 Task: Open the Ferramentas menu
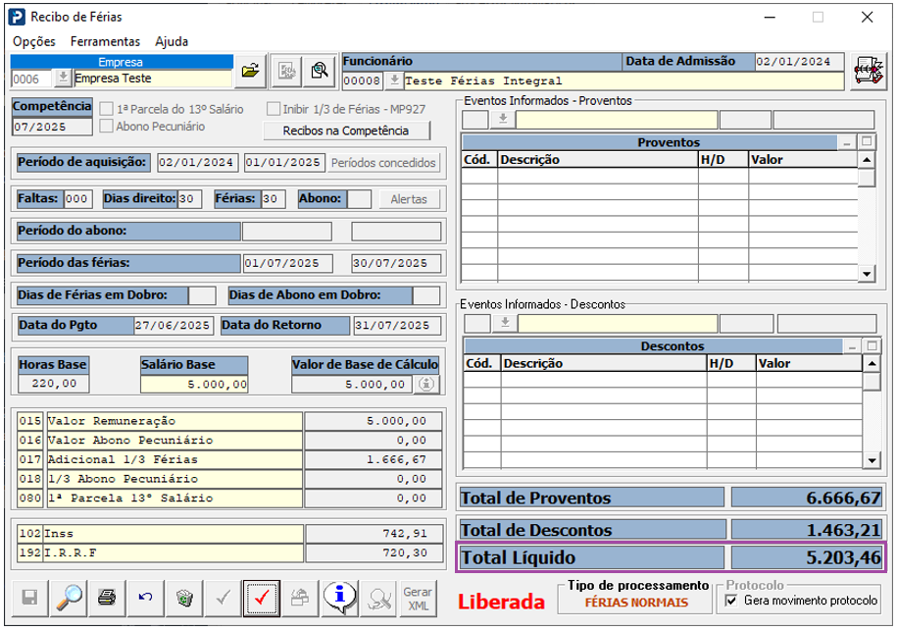[105, 42]
